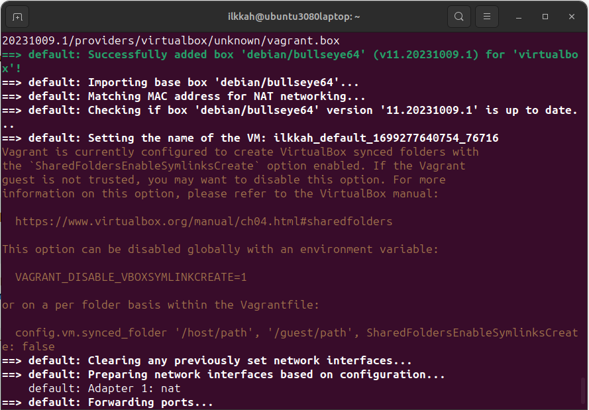Viewport: 589px width, 410px height.
Task: Open the hamburger main menu
Action: 487,16
